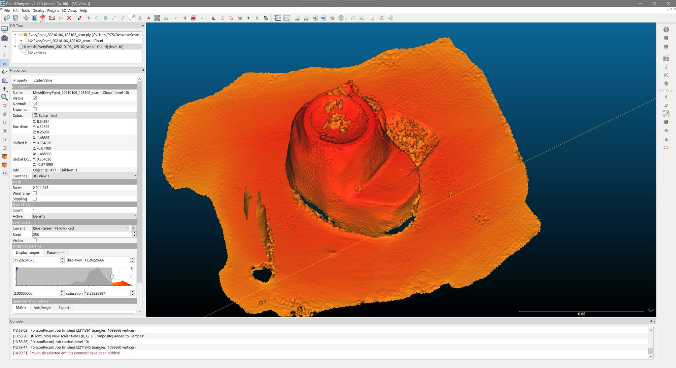Click the Save icon in toolbar
The width and height of the screenshot is (676, 368).
[16, 18]
